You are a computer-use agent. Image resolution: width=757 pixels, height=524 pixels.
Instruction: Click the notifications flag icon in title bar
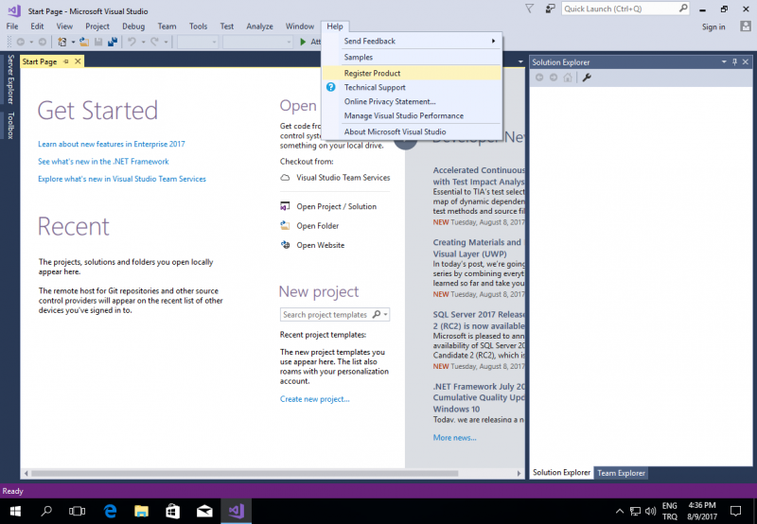529,9
